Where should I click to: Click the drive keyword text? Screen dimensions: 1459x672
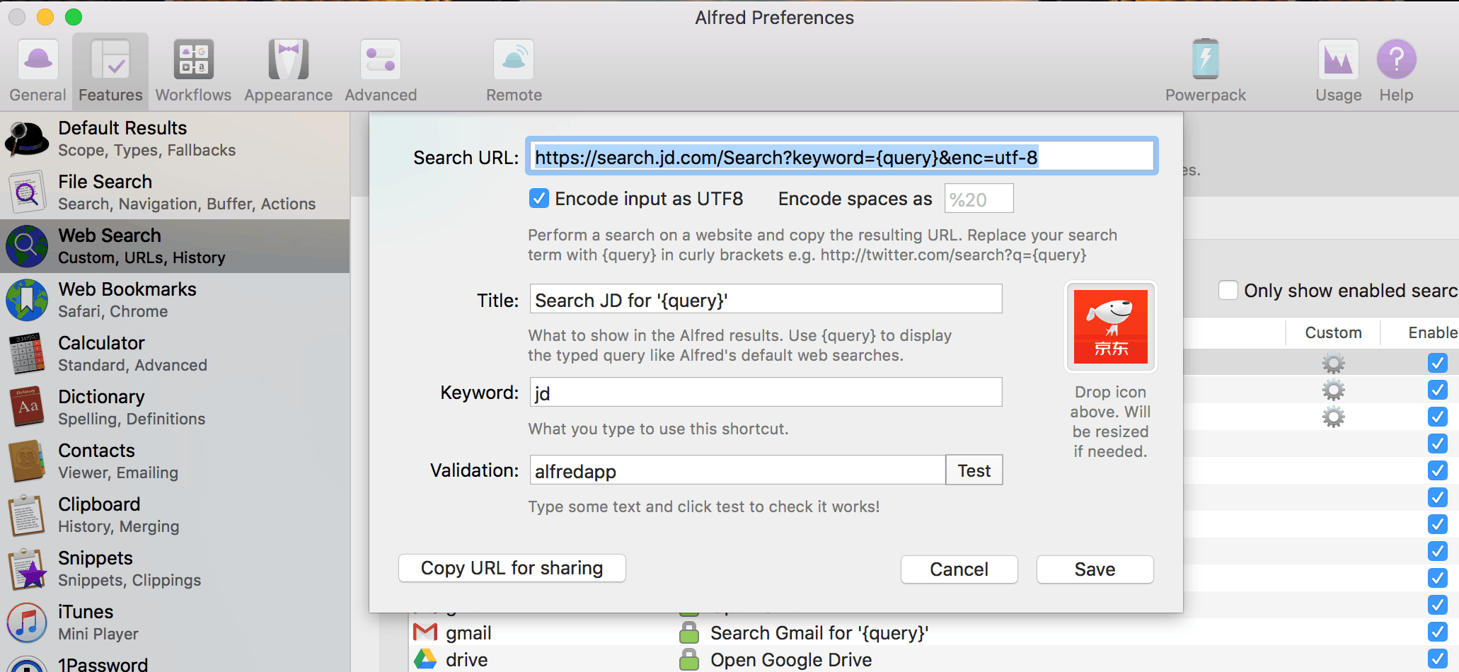pyautogui.click(x=467, y=659)
